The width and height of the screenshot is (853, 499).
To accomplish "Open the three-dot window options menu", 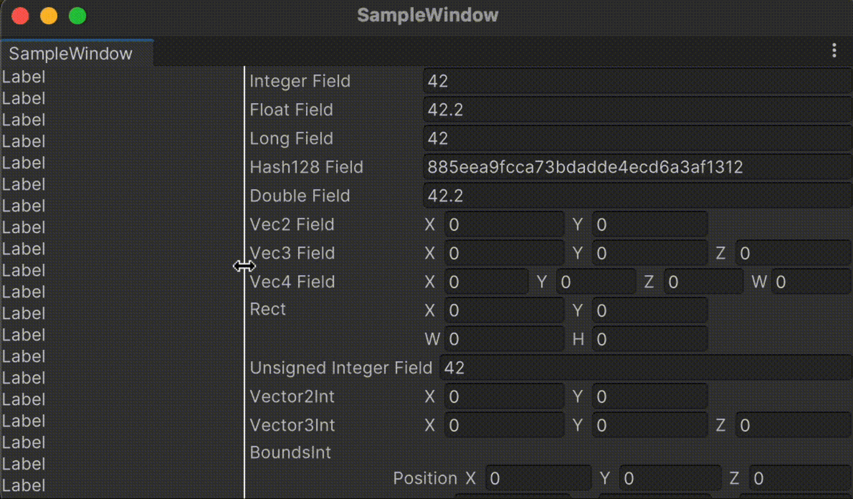I will (834, 51).
